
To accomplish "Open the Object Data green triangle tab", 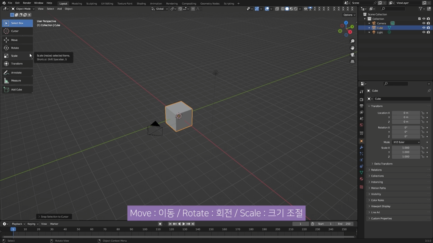I will (361, 173).
